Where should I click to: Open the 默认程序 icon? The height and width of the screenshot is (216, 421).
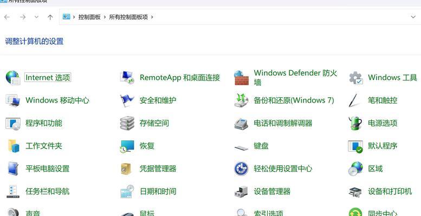point(355,146)
